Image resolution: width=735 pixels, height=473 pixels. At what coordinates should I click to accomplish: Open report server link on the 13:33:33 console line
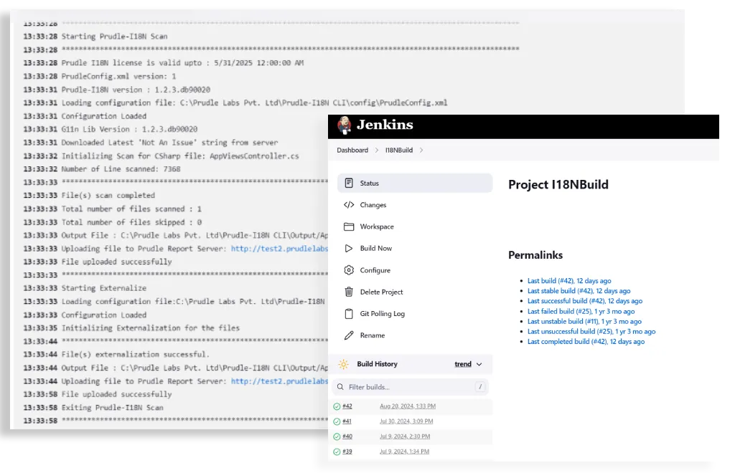click(x=279, y=249)
